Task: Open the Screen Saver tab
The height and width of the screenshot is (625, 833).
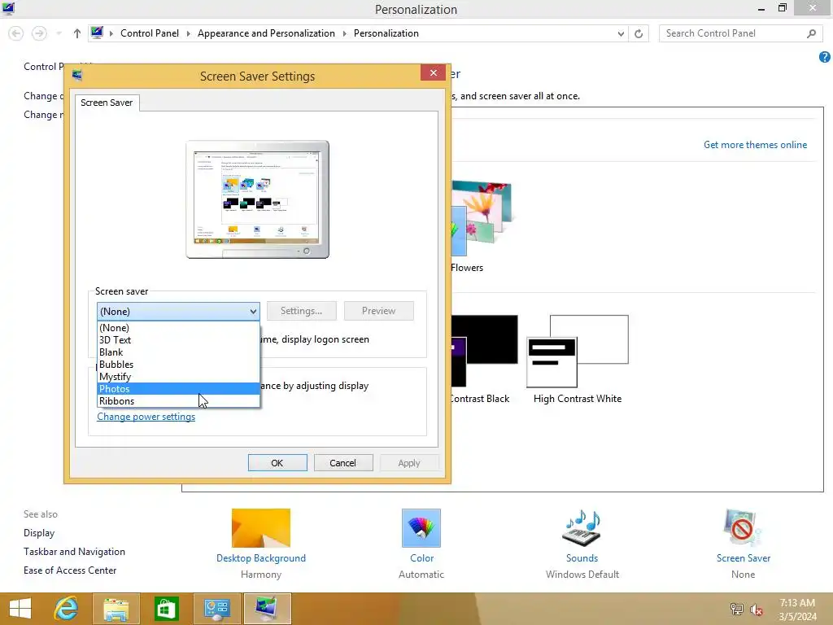Action: click(x=107, y=103)
